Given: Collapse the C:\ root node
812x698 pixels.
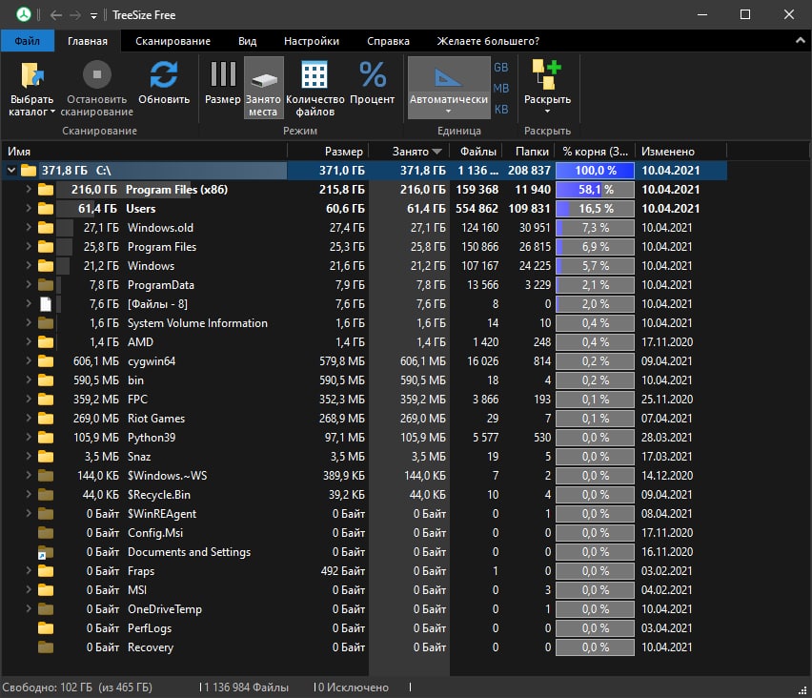Looking at the screenshot, I should [x=11, y=170].
